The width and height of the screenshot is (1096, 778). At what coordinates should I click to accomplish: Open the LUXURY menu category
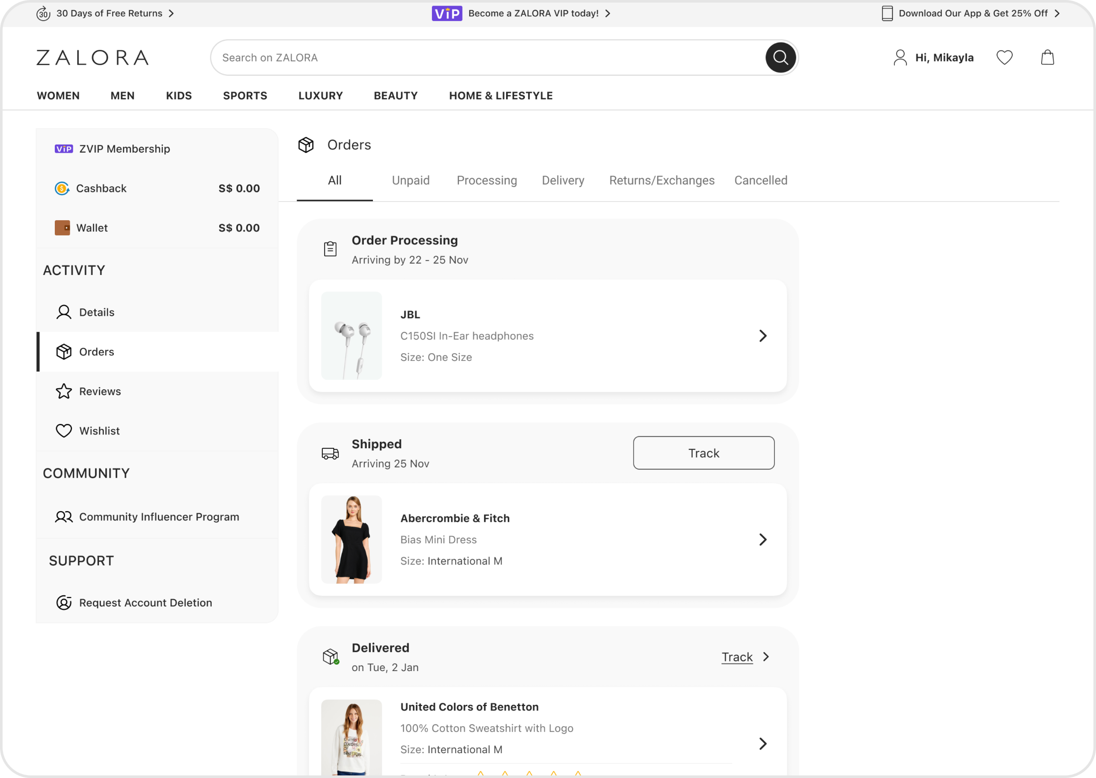(320, 96)
